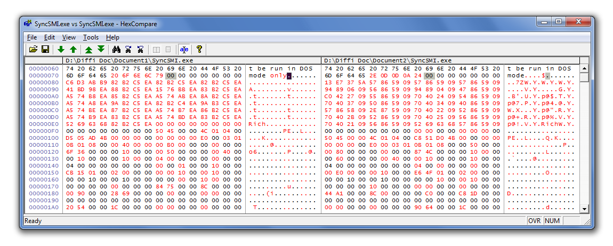Click Find Next binoculars with forward arrow

[128, 49]
